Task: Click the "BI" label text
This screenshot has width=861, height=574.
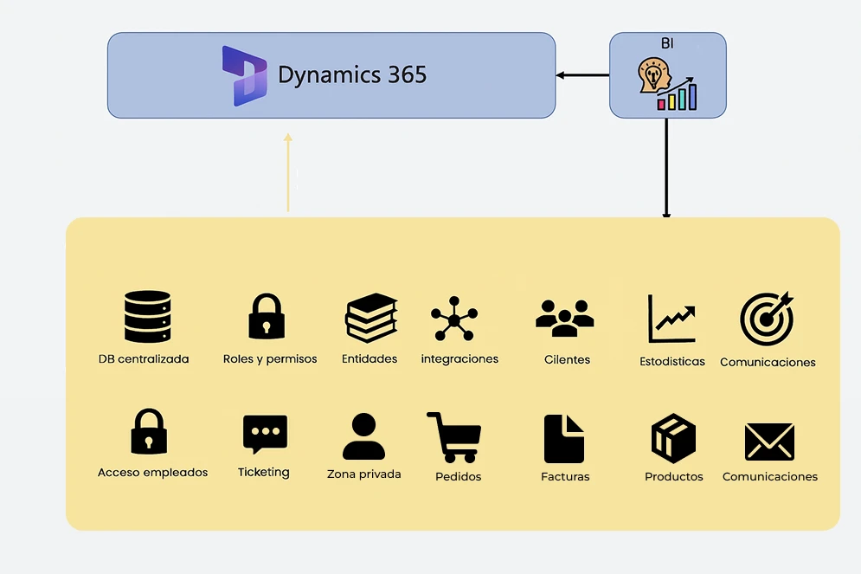Action: coord(667,43)
